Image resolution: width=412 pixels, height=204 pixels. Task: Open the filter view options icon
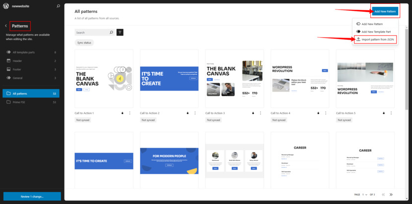[120, 32]
